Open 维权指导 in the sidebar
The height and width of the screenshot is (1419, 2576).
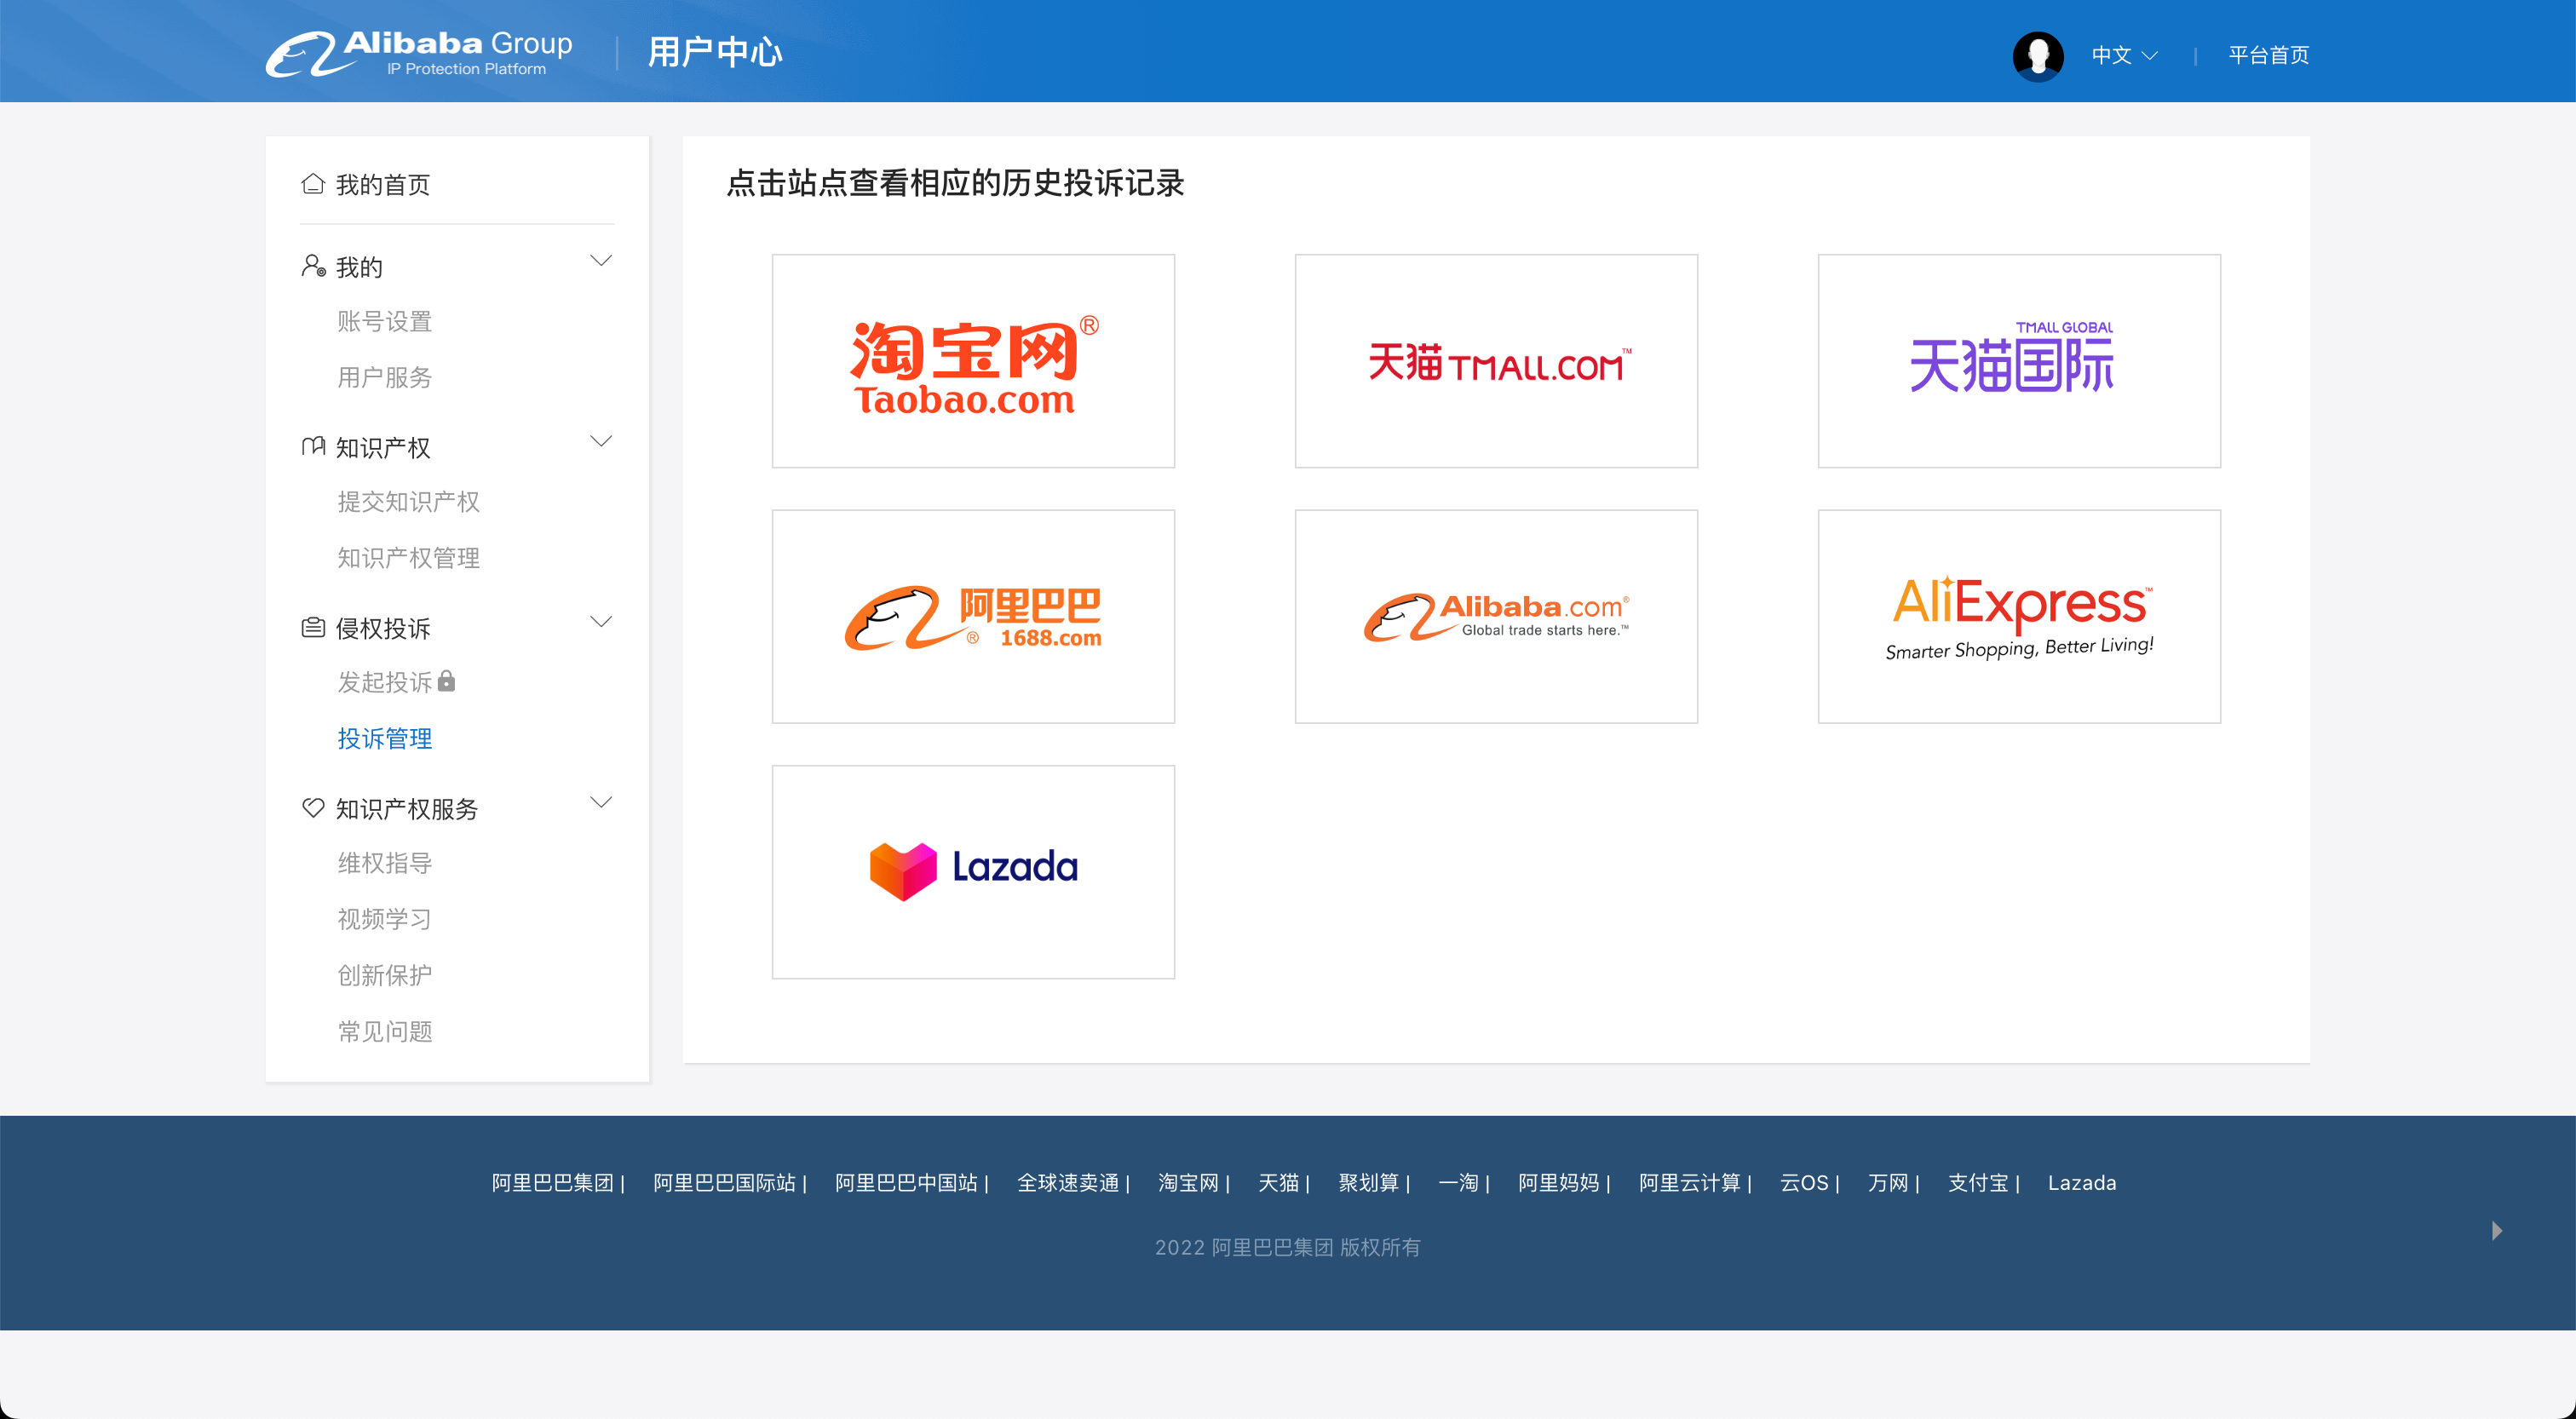click(385, 862)
